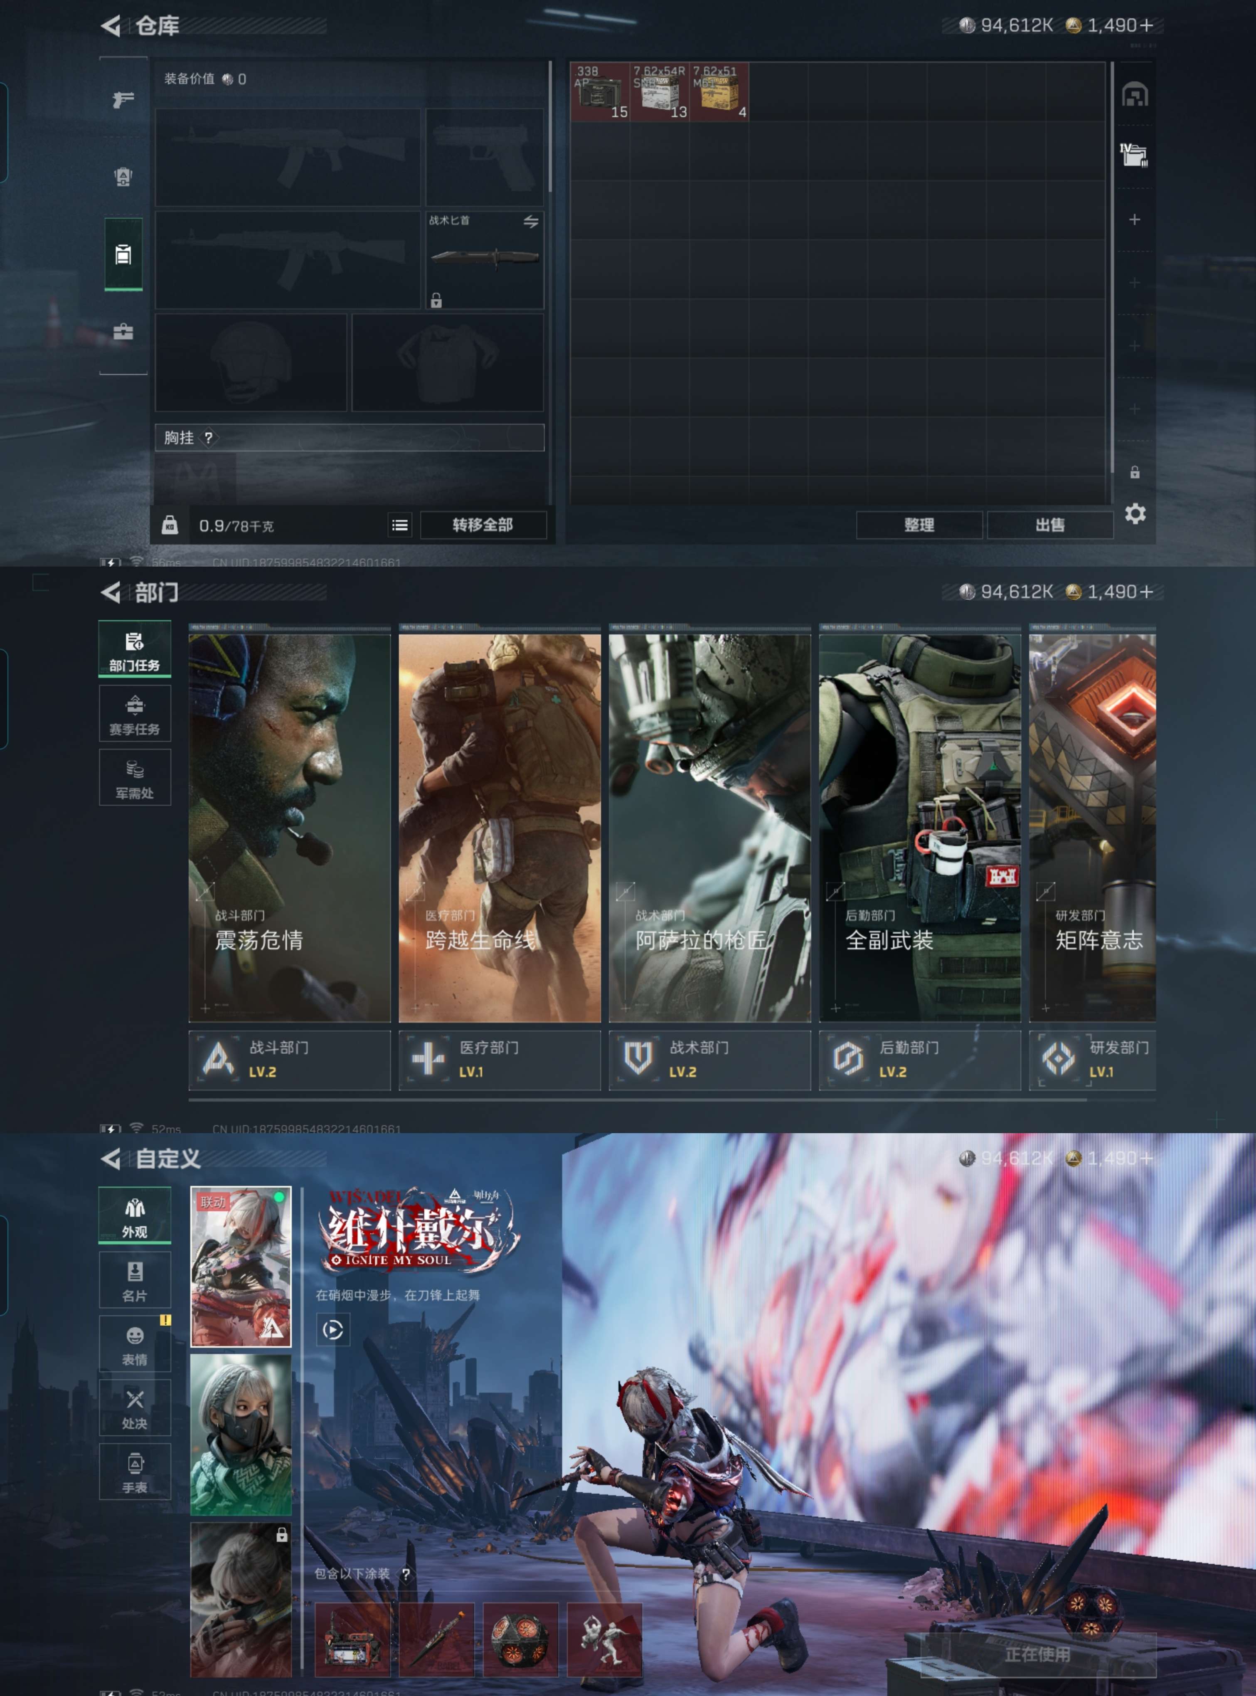
Task: Open the 处决 execution customization icon
Action: pos(135,1408)
